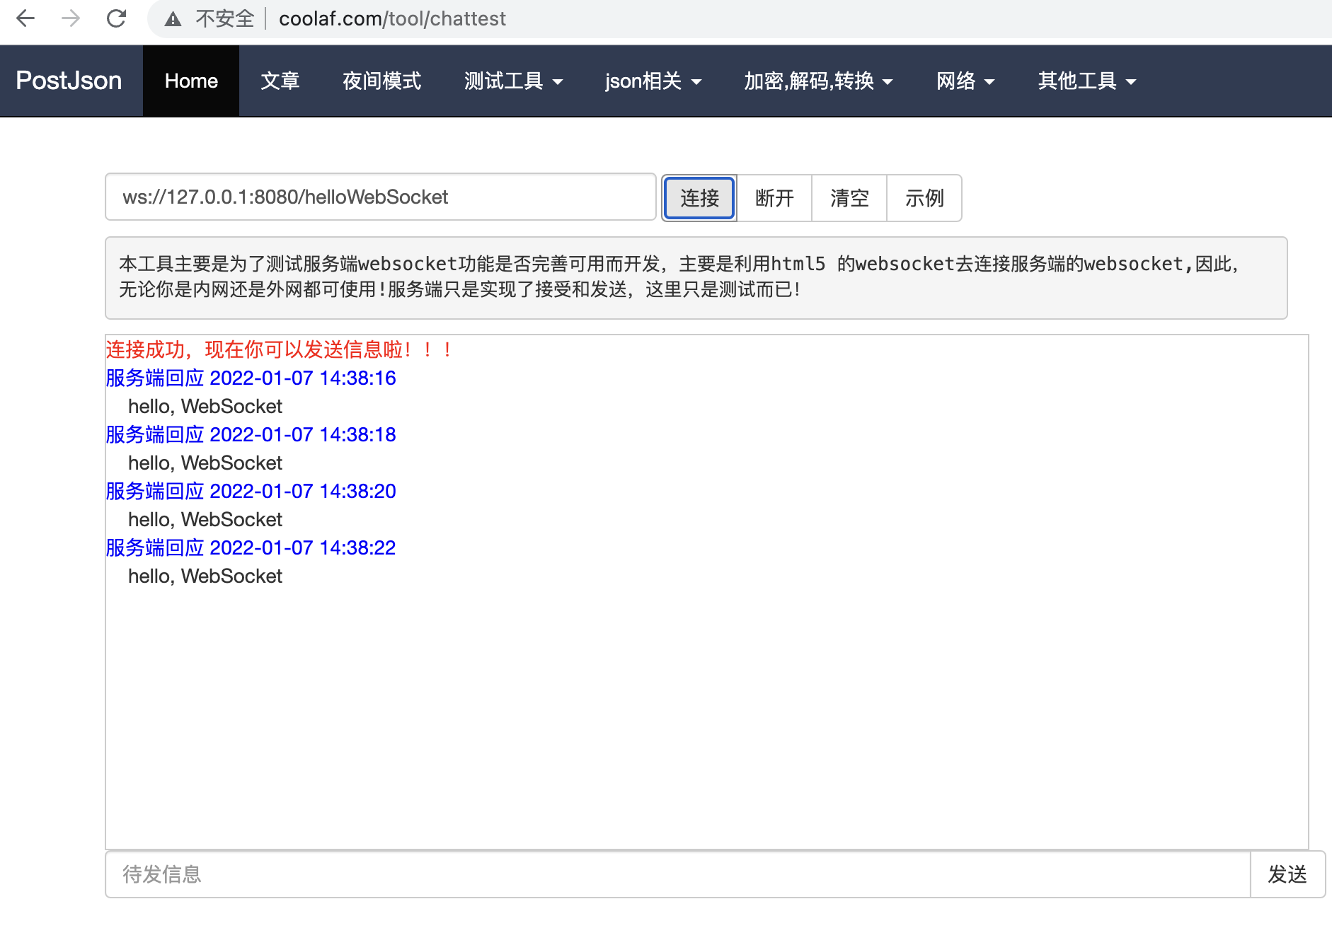This screenshot has height=928, width=1332.
Task: Click the 服务端回应 14:38:20 timestamp line
Action: (251, 491)
